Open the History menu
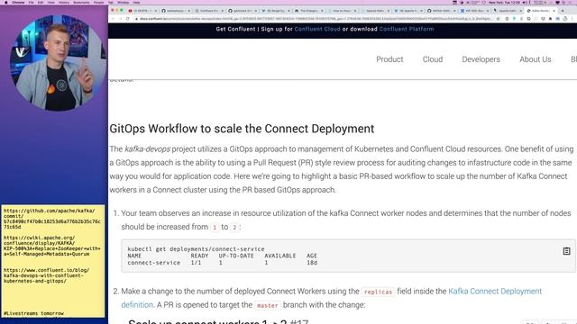This screenshot has height=324, width=577. pos(64,2)
